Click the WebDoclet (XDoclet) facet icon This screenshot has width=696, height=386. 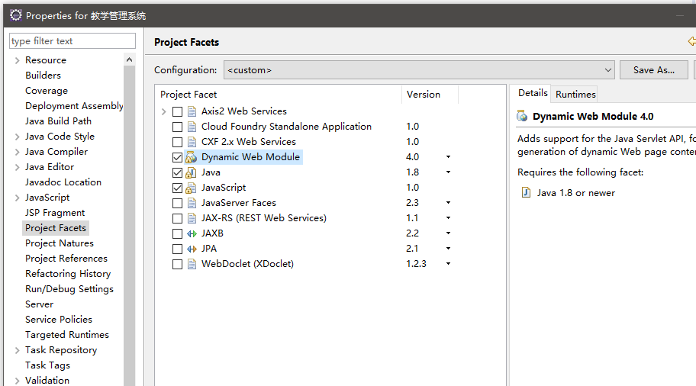192,264
